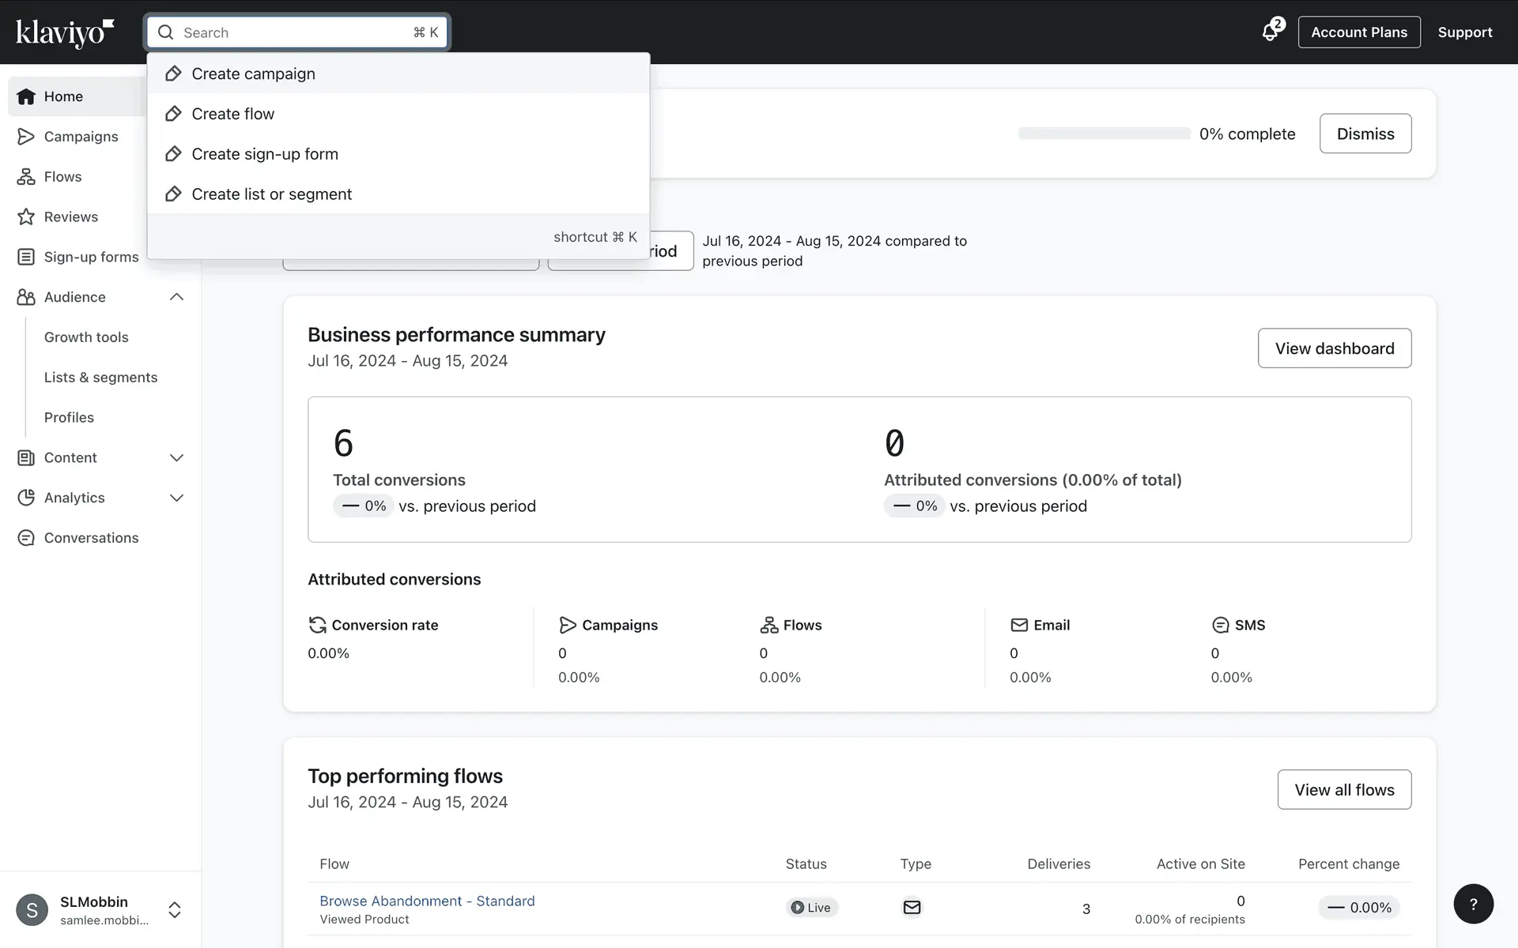Select Create sign-up form option
Screen dimensions: 1518x948
point(264,154)
